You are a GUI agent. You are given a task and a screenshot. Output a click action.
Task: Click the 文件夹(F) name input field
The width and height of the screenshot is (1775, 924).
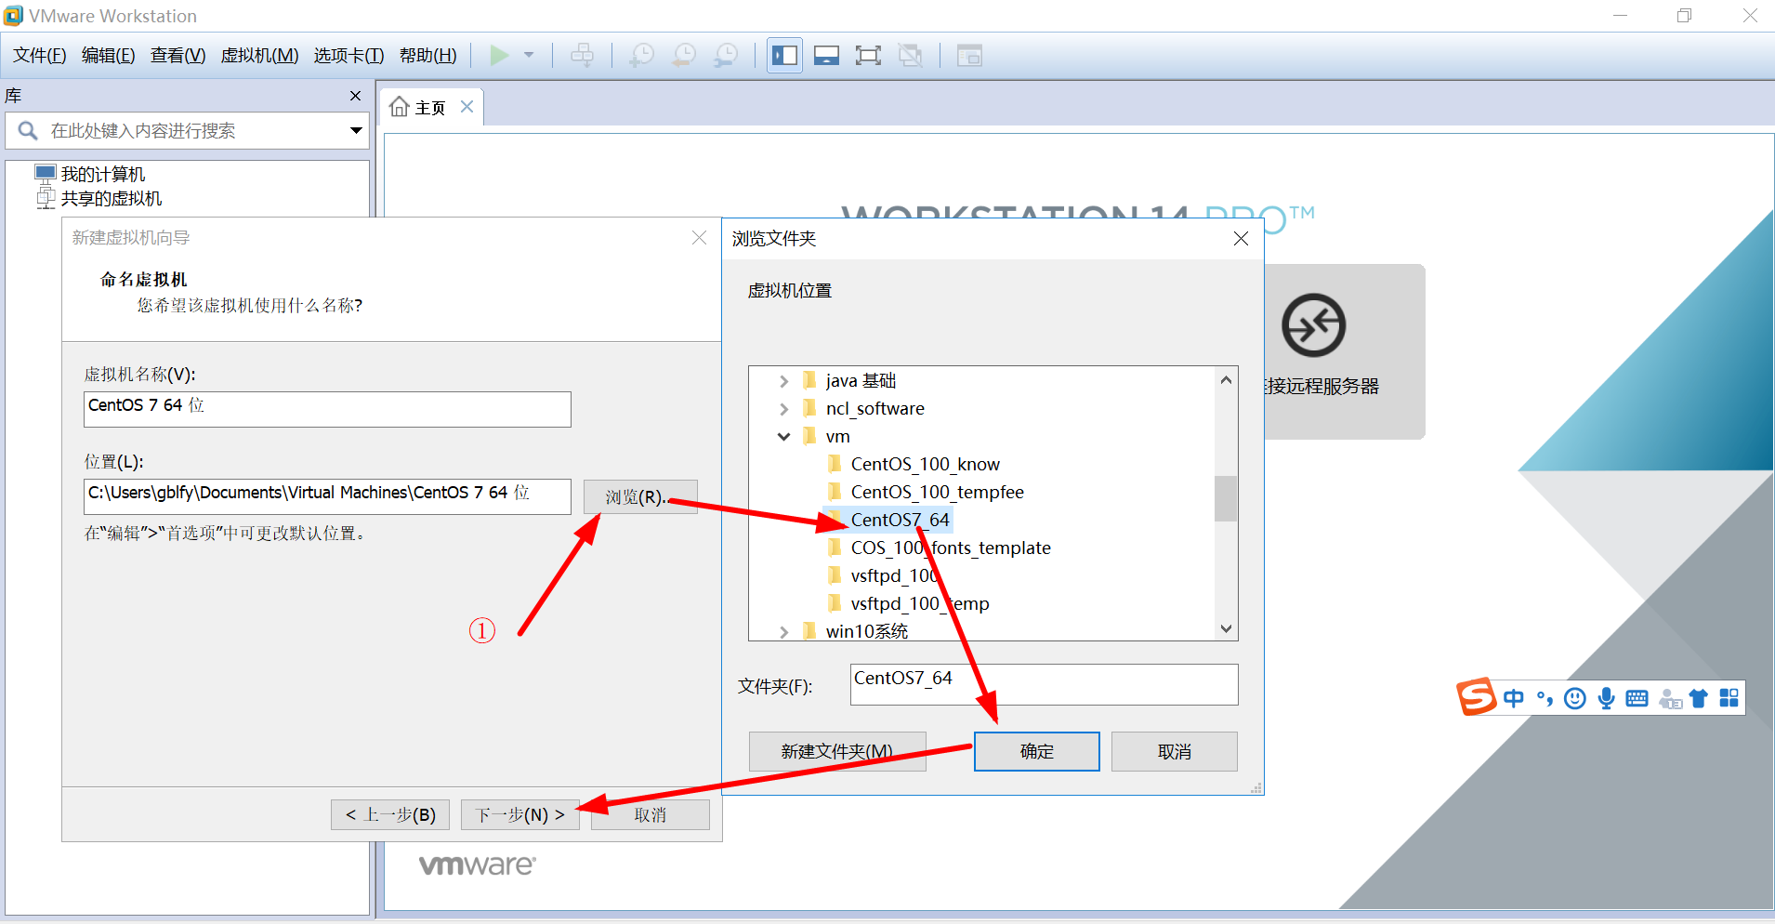pyautogui.click(x=1044, y=684)
